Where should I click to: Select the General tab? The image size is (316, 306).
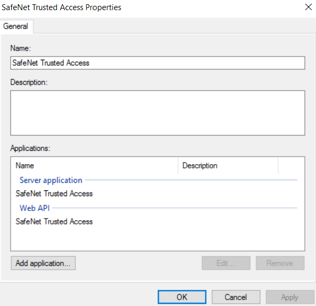click(x=16, y=26)
